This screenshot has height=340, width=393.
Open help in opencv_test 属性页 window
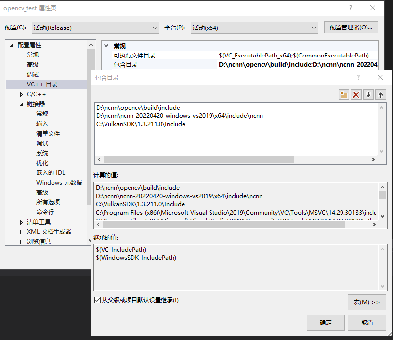click(351, 8)
